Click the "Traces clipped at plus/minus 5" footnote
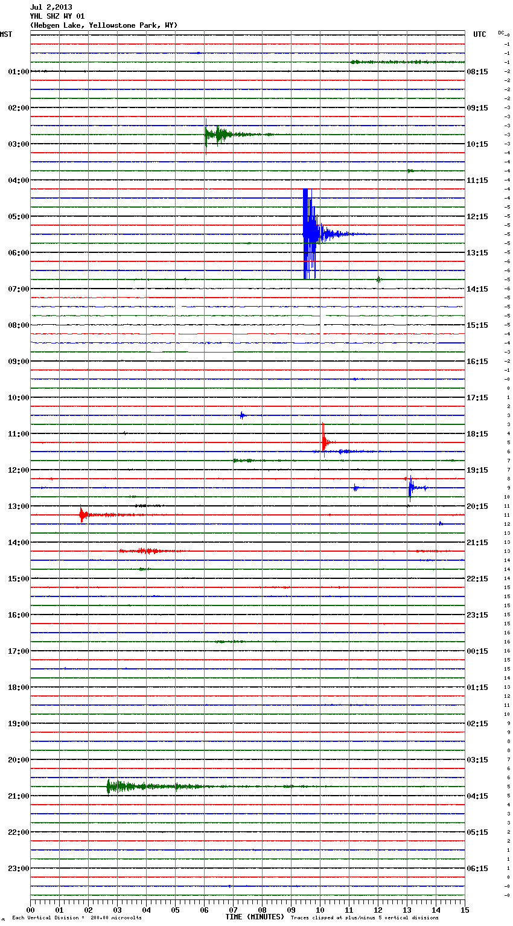Screen dimensions: 513x926 click(365, 918)
